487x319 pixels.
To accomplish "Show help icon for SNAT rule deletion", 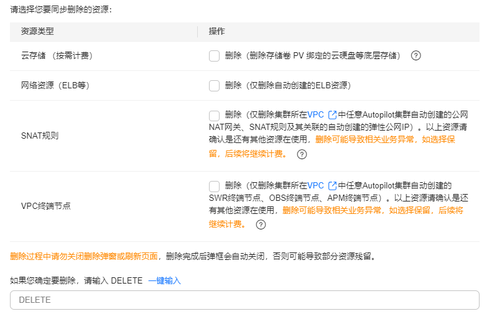I will 302,154.
